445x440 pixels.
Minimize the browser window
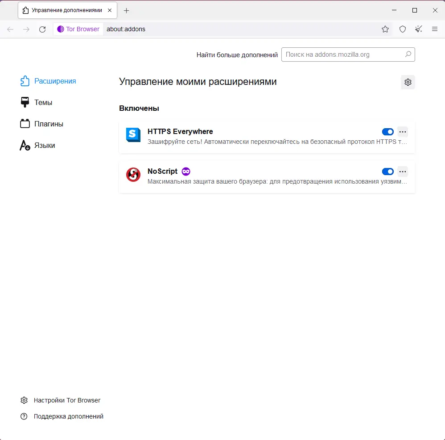click(x=394, y=10)
